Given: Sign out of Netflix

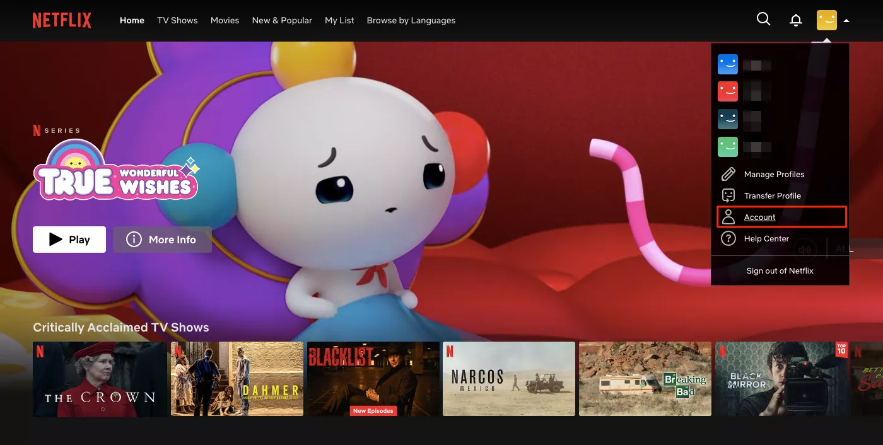Looking at the screenshot, I should (x=780, y=271).
